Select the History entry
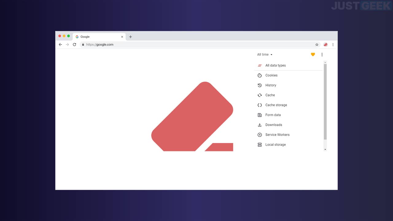The image size is (393, 221). (289, 85)
